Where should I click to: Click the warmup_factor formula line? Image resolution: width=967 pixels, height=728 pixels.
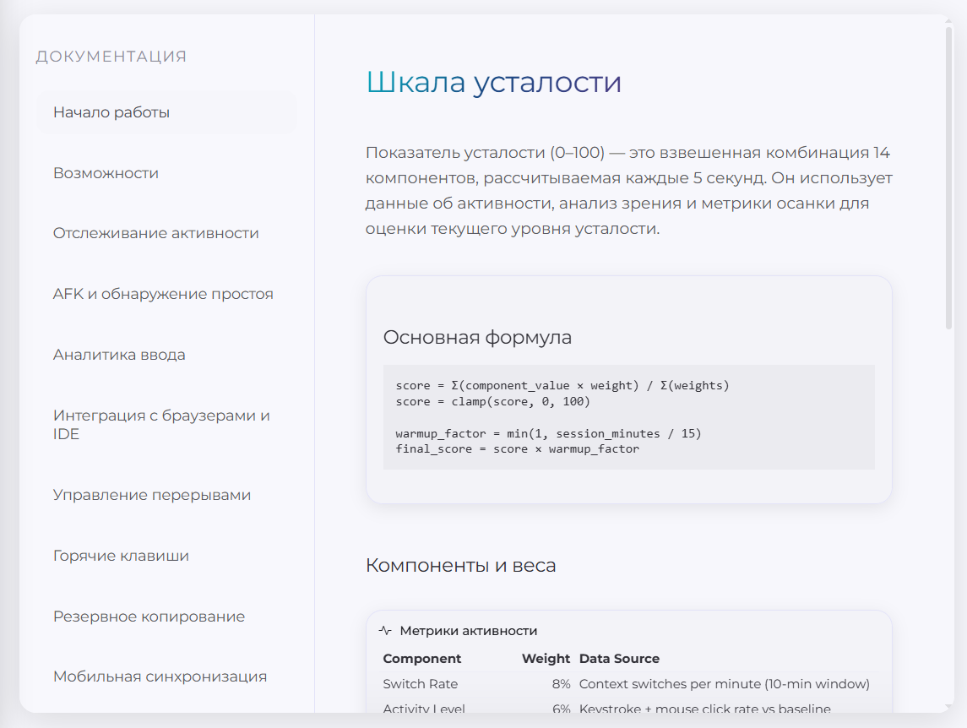tap(548, 433)
